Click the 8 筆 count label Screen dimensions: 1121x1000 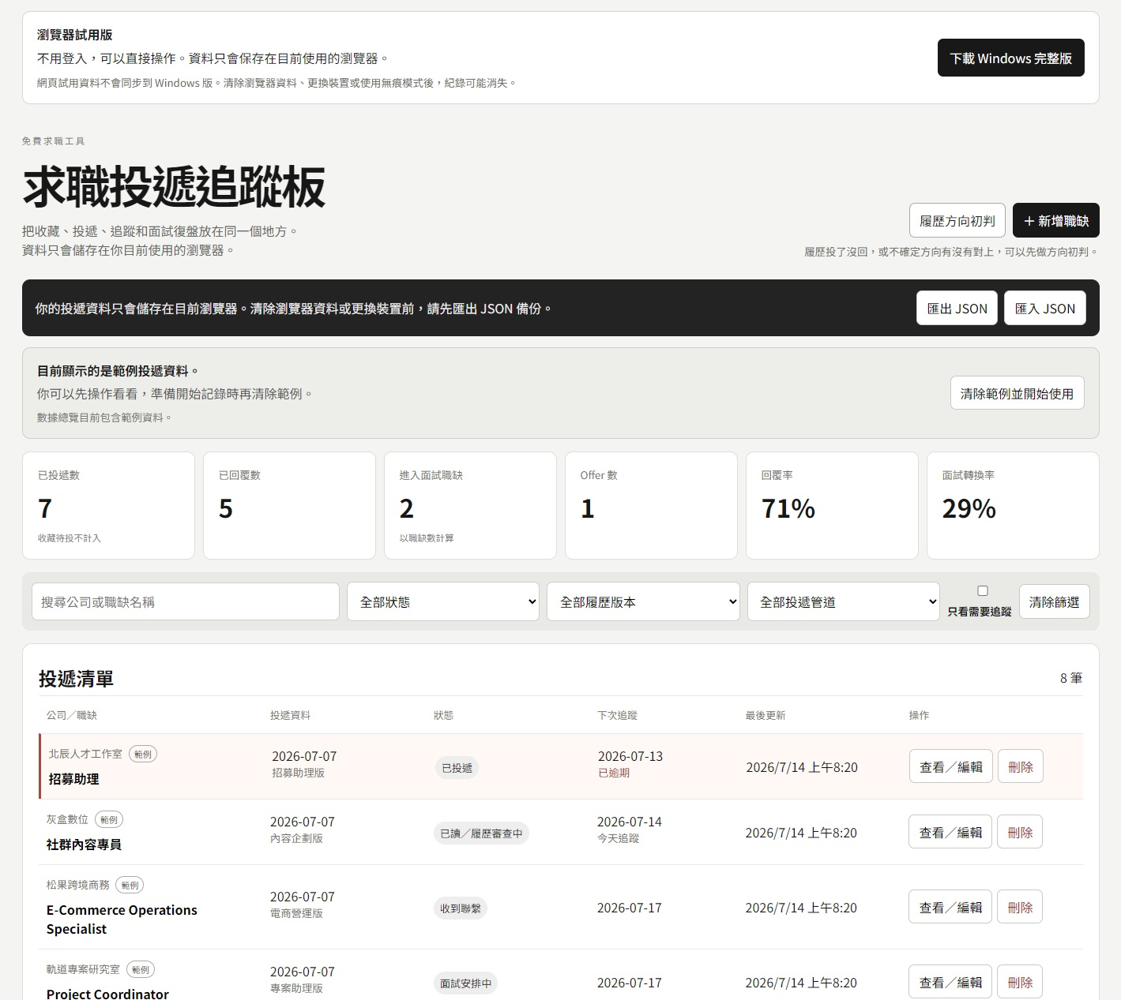(x=1071, y=678)
